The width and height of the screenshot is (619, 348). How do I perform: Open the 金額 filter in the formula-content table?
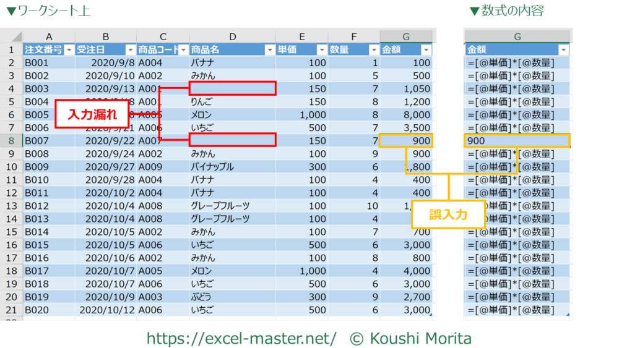point(563,50)
